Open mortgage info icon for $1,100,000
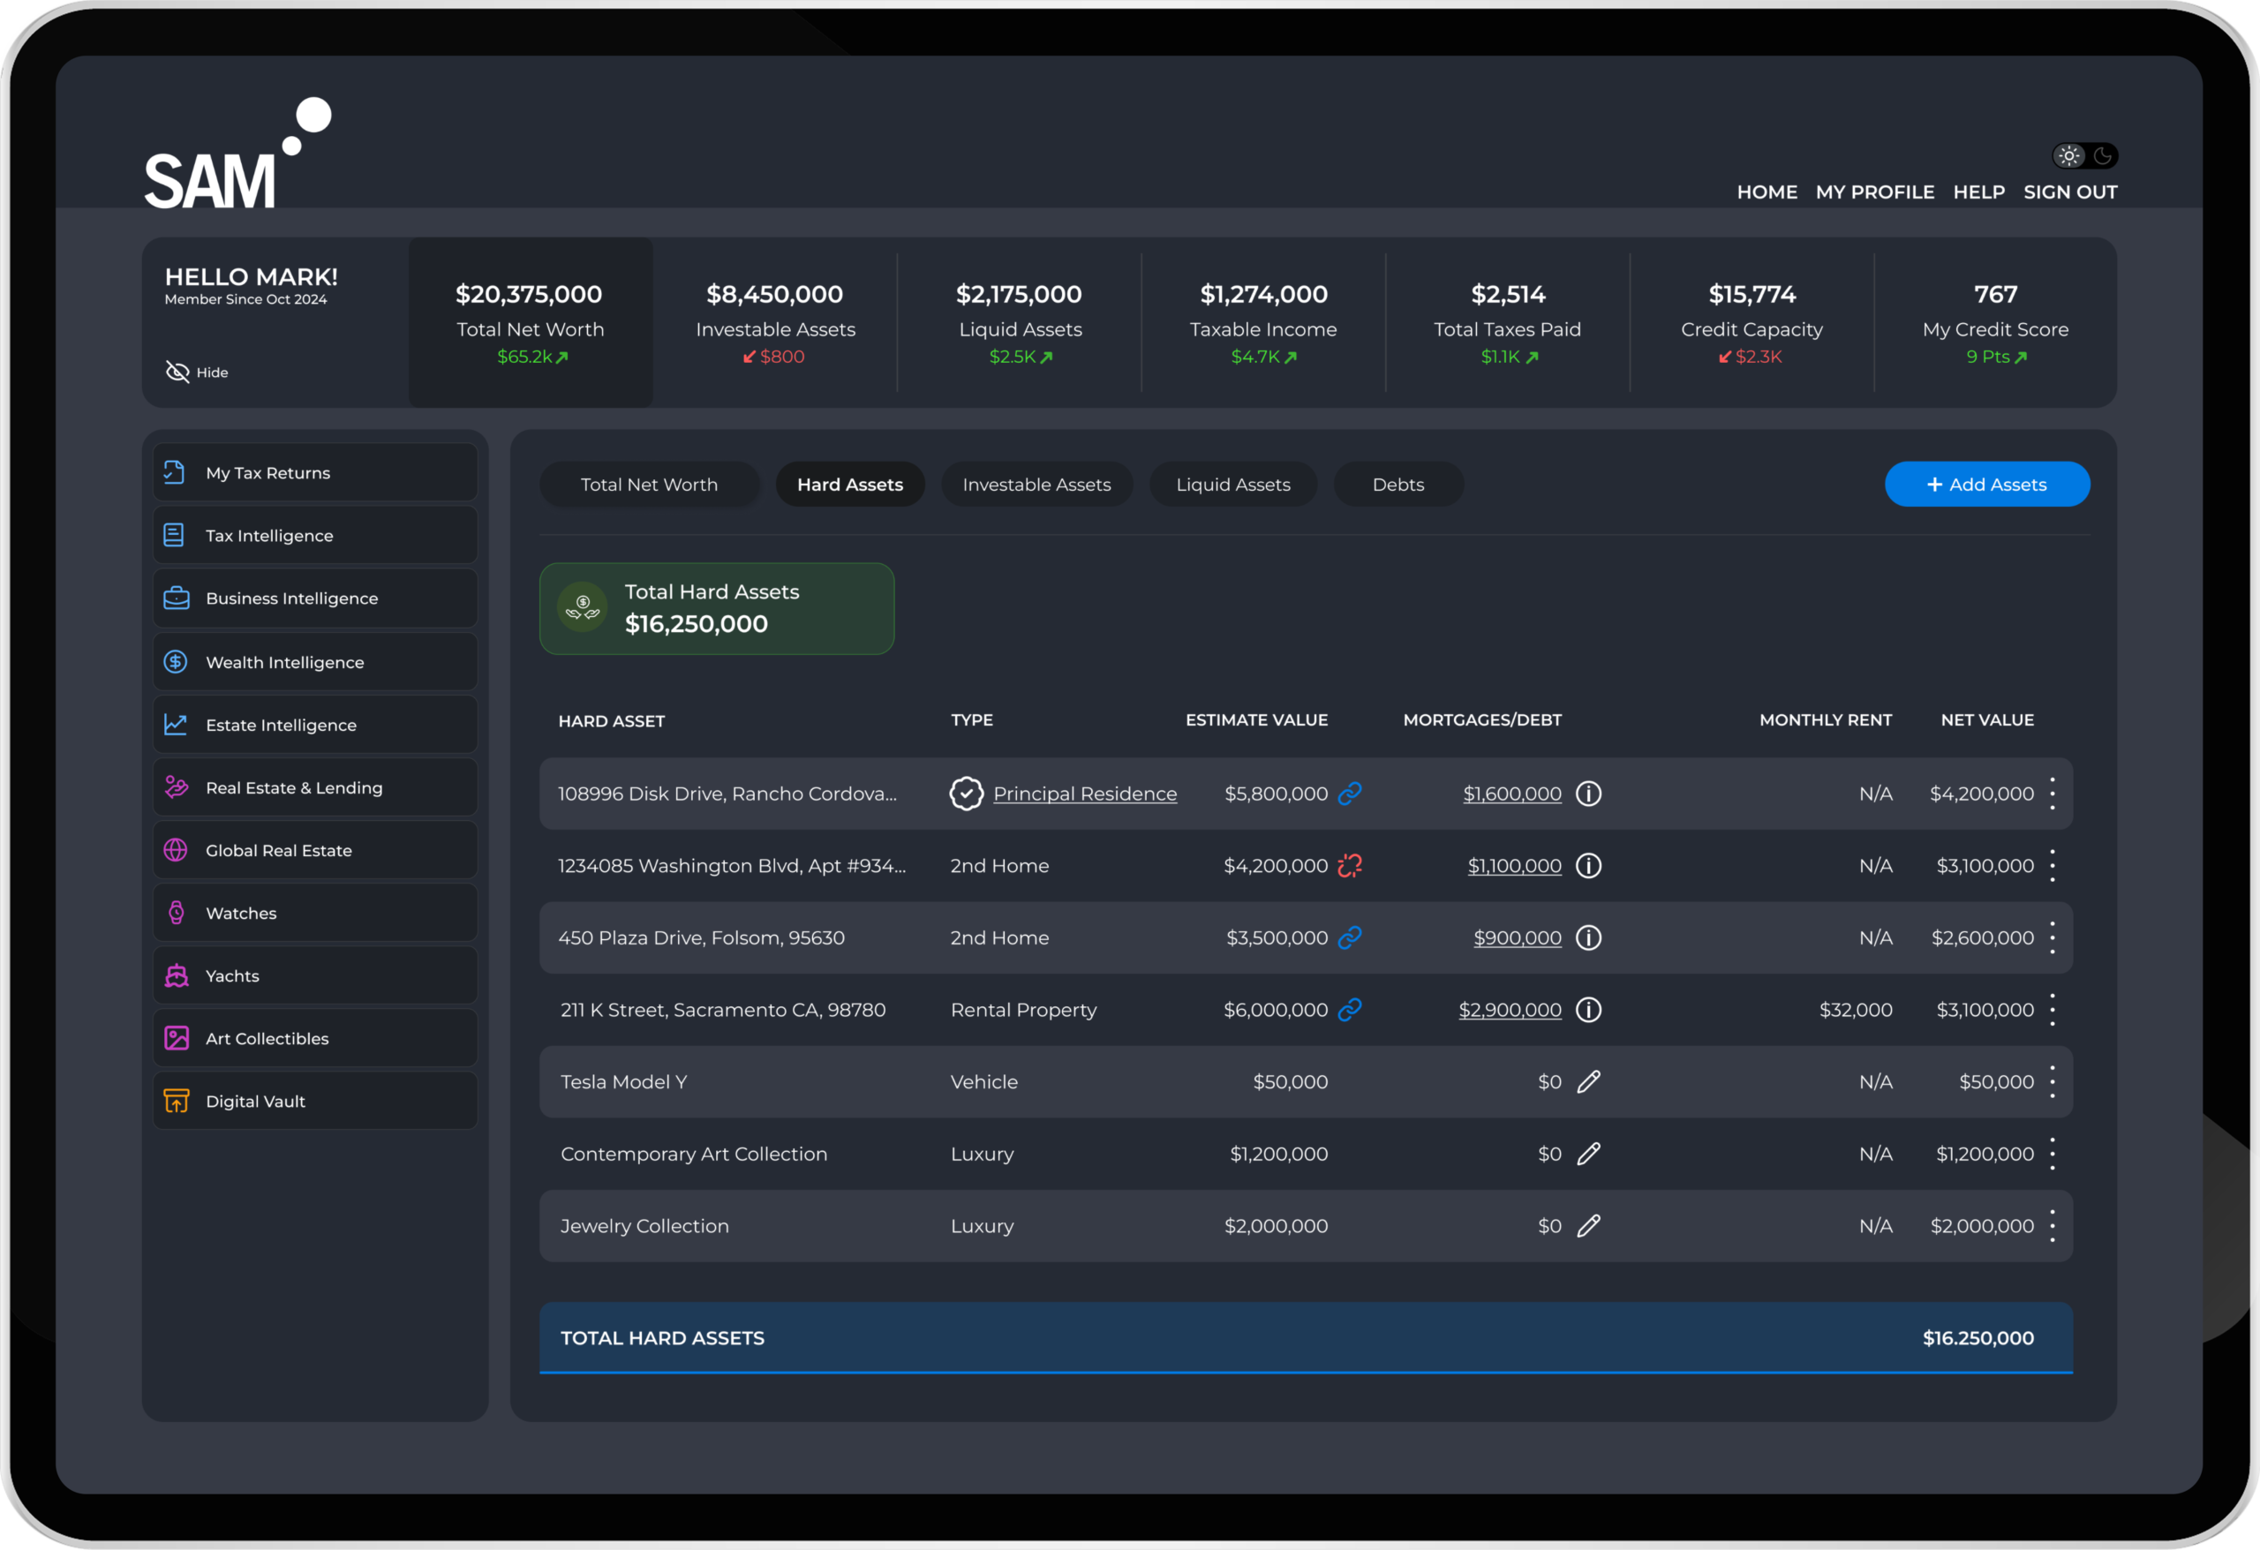The image size is (2260, 1550). [1588, 865]
